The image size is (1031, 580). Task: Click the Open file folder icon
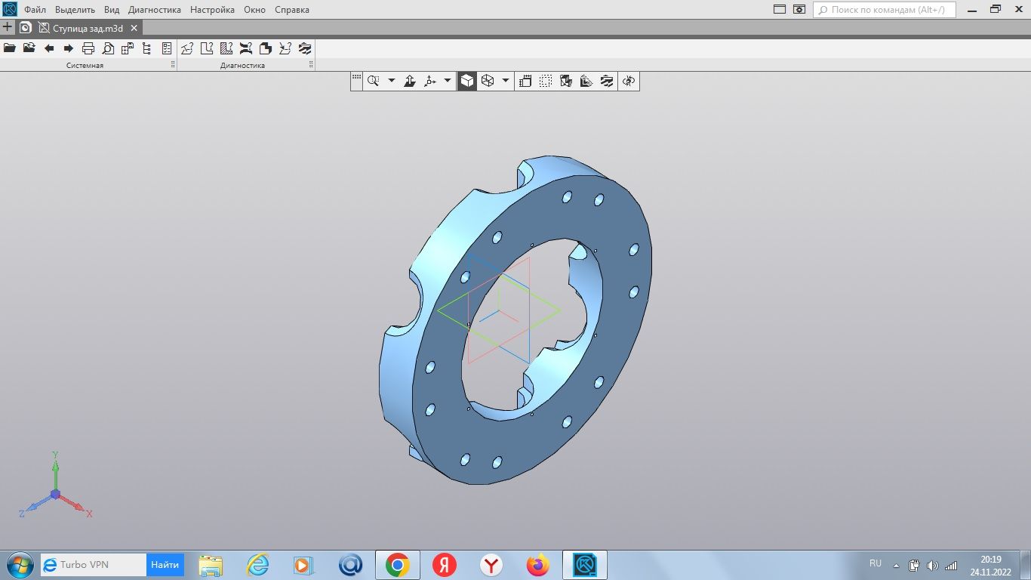(10, 48)
